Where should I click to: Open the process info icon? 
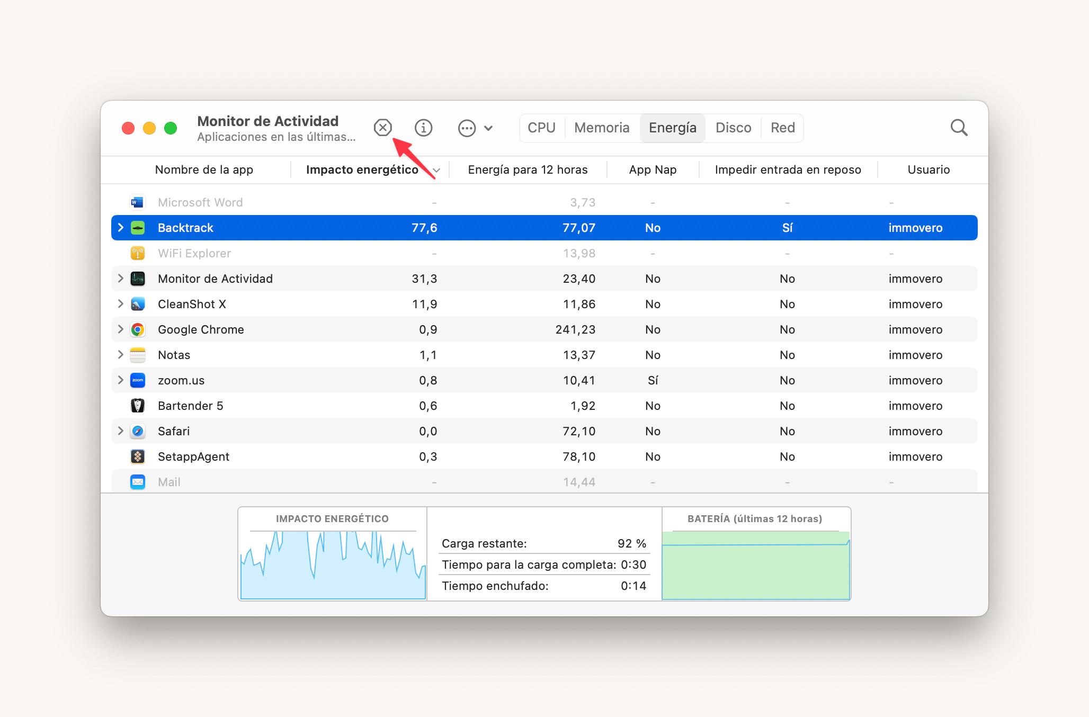click(x=423, y=128)
